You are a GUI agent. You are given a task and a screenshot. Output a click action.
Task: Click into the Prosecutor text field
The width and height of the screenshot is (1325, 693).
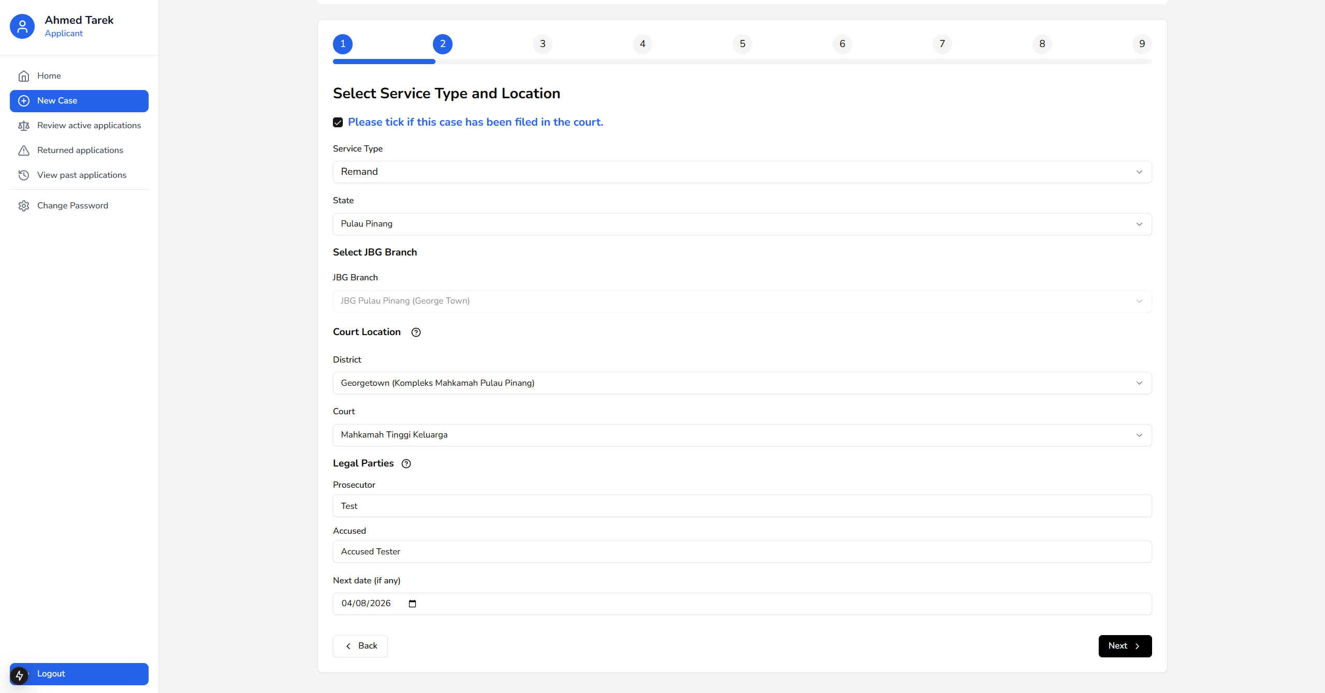pyautogui.click(x=741, y=506)
